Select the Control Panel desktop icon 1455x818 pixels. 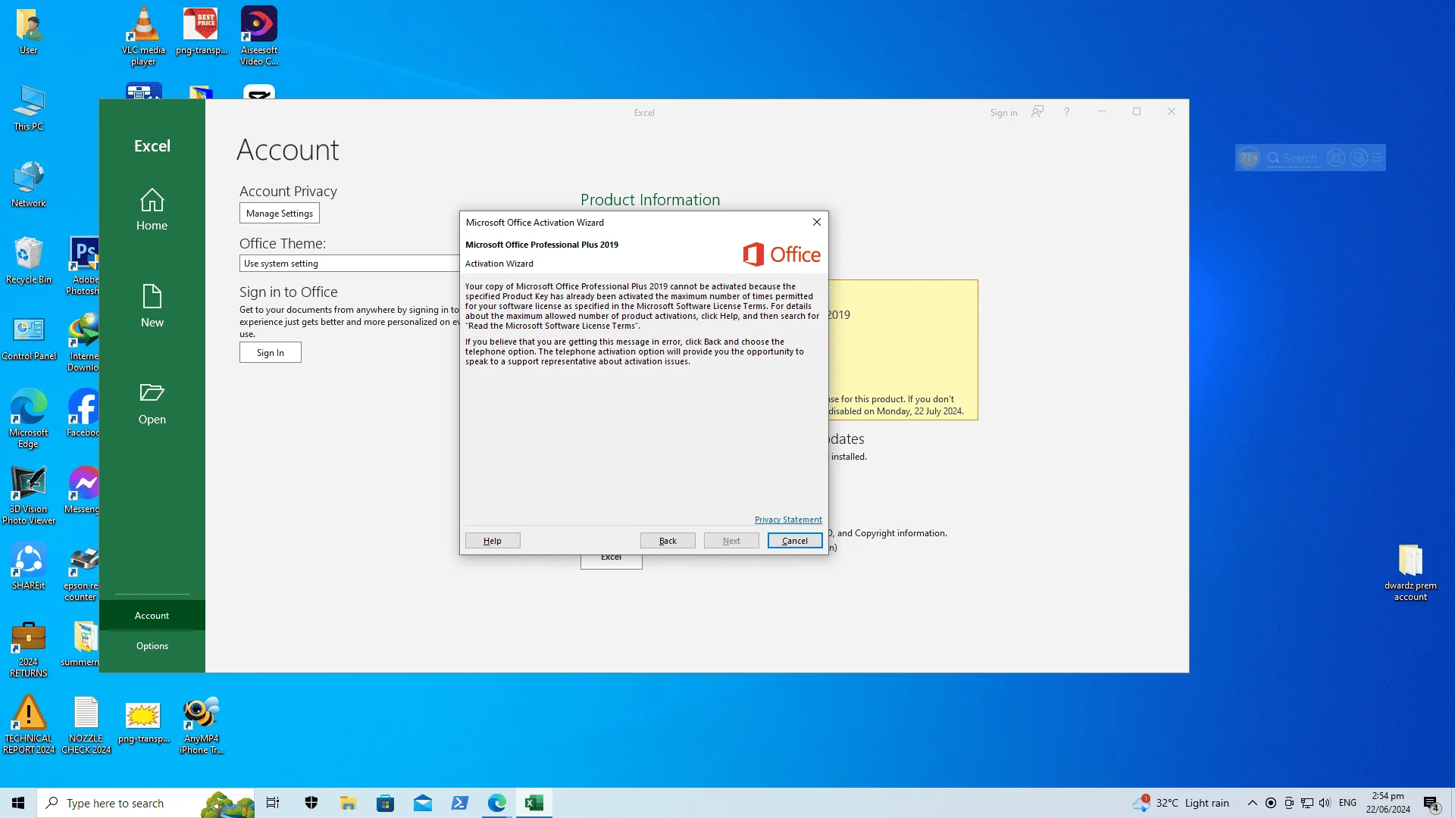[x=29, y=338]
